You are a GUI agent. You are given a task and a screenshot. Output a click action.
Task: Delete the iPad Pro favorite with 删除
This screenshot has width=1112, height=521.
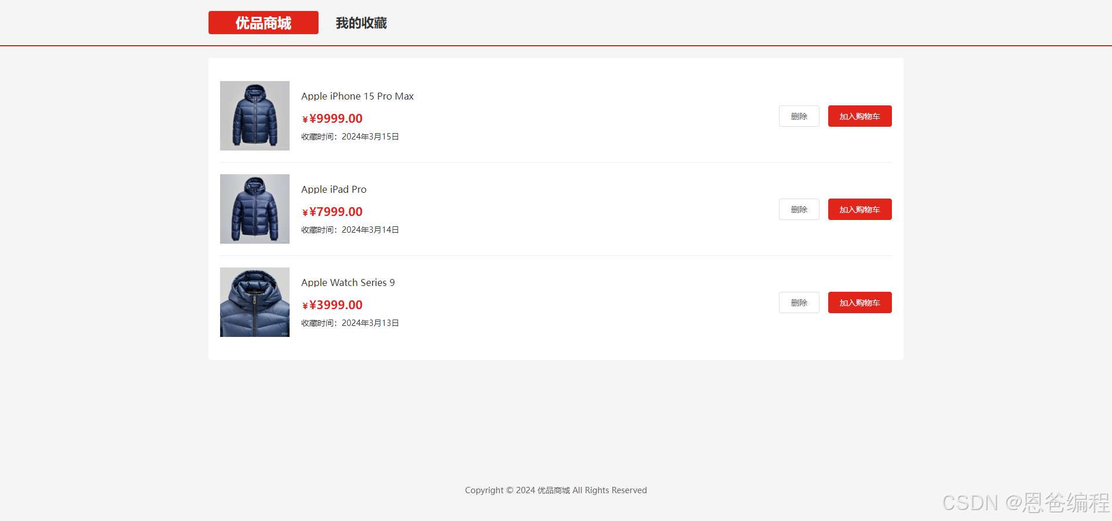[799, 210]
